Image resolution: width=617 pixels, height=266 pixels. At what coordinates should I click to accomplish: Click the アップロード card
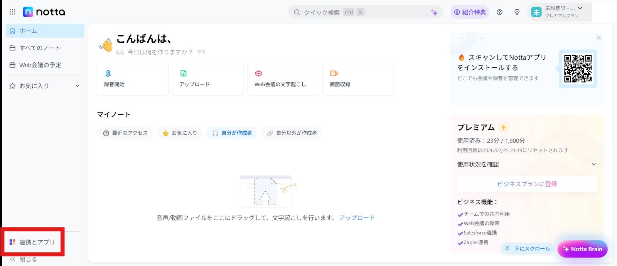pyautogui.click(x=208, y=79)
